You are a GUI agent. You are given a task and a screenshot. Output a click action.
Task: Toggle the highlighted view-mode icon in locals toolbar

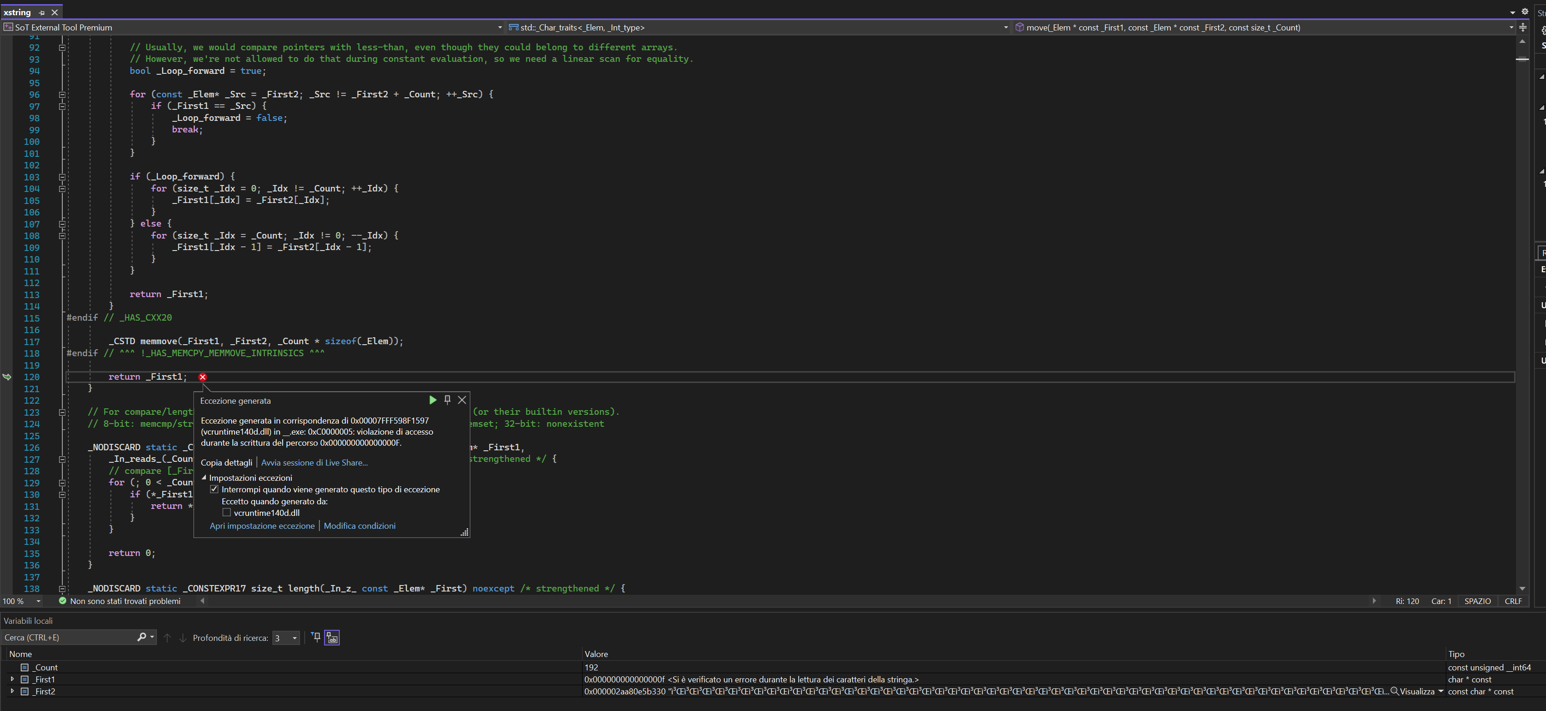coord(332,637)
